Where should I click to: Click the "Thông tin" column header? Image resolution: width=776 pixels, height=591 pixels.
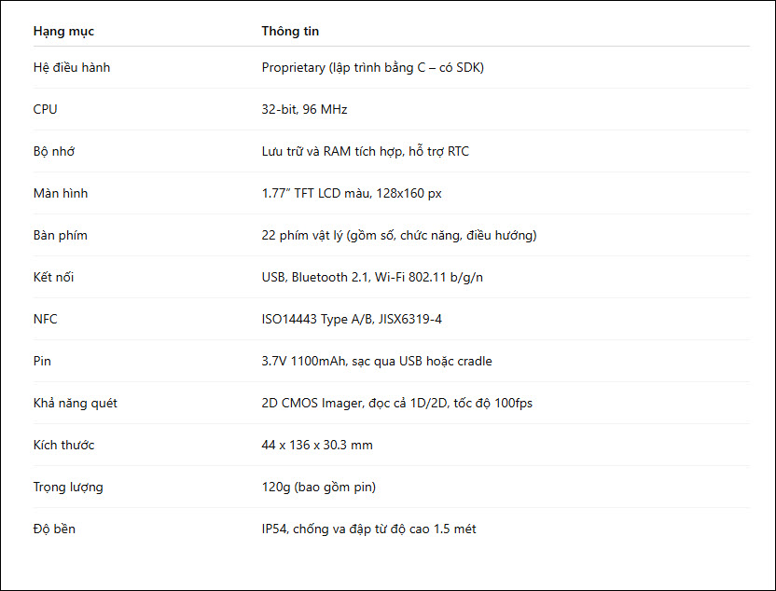[290, 31]
